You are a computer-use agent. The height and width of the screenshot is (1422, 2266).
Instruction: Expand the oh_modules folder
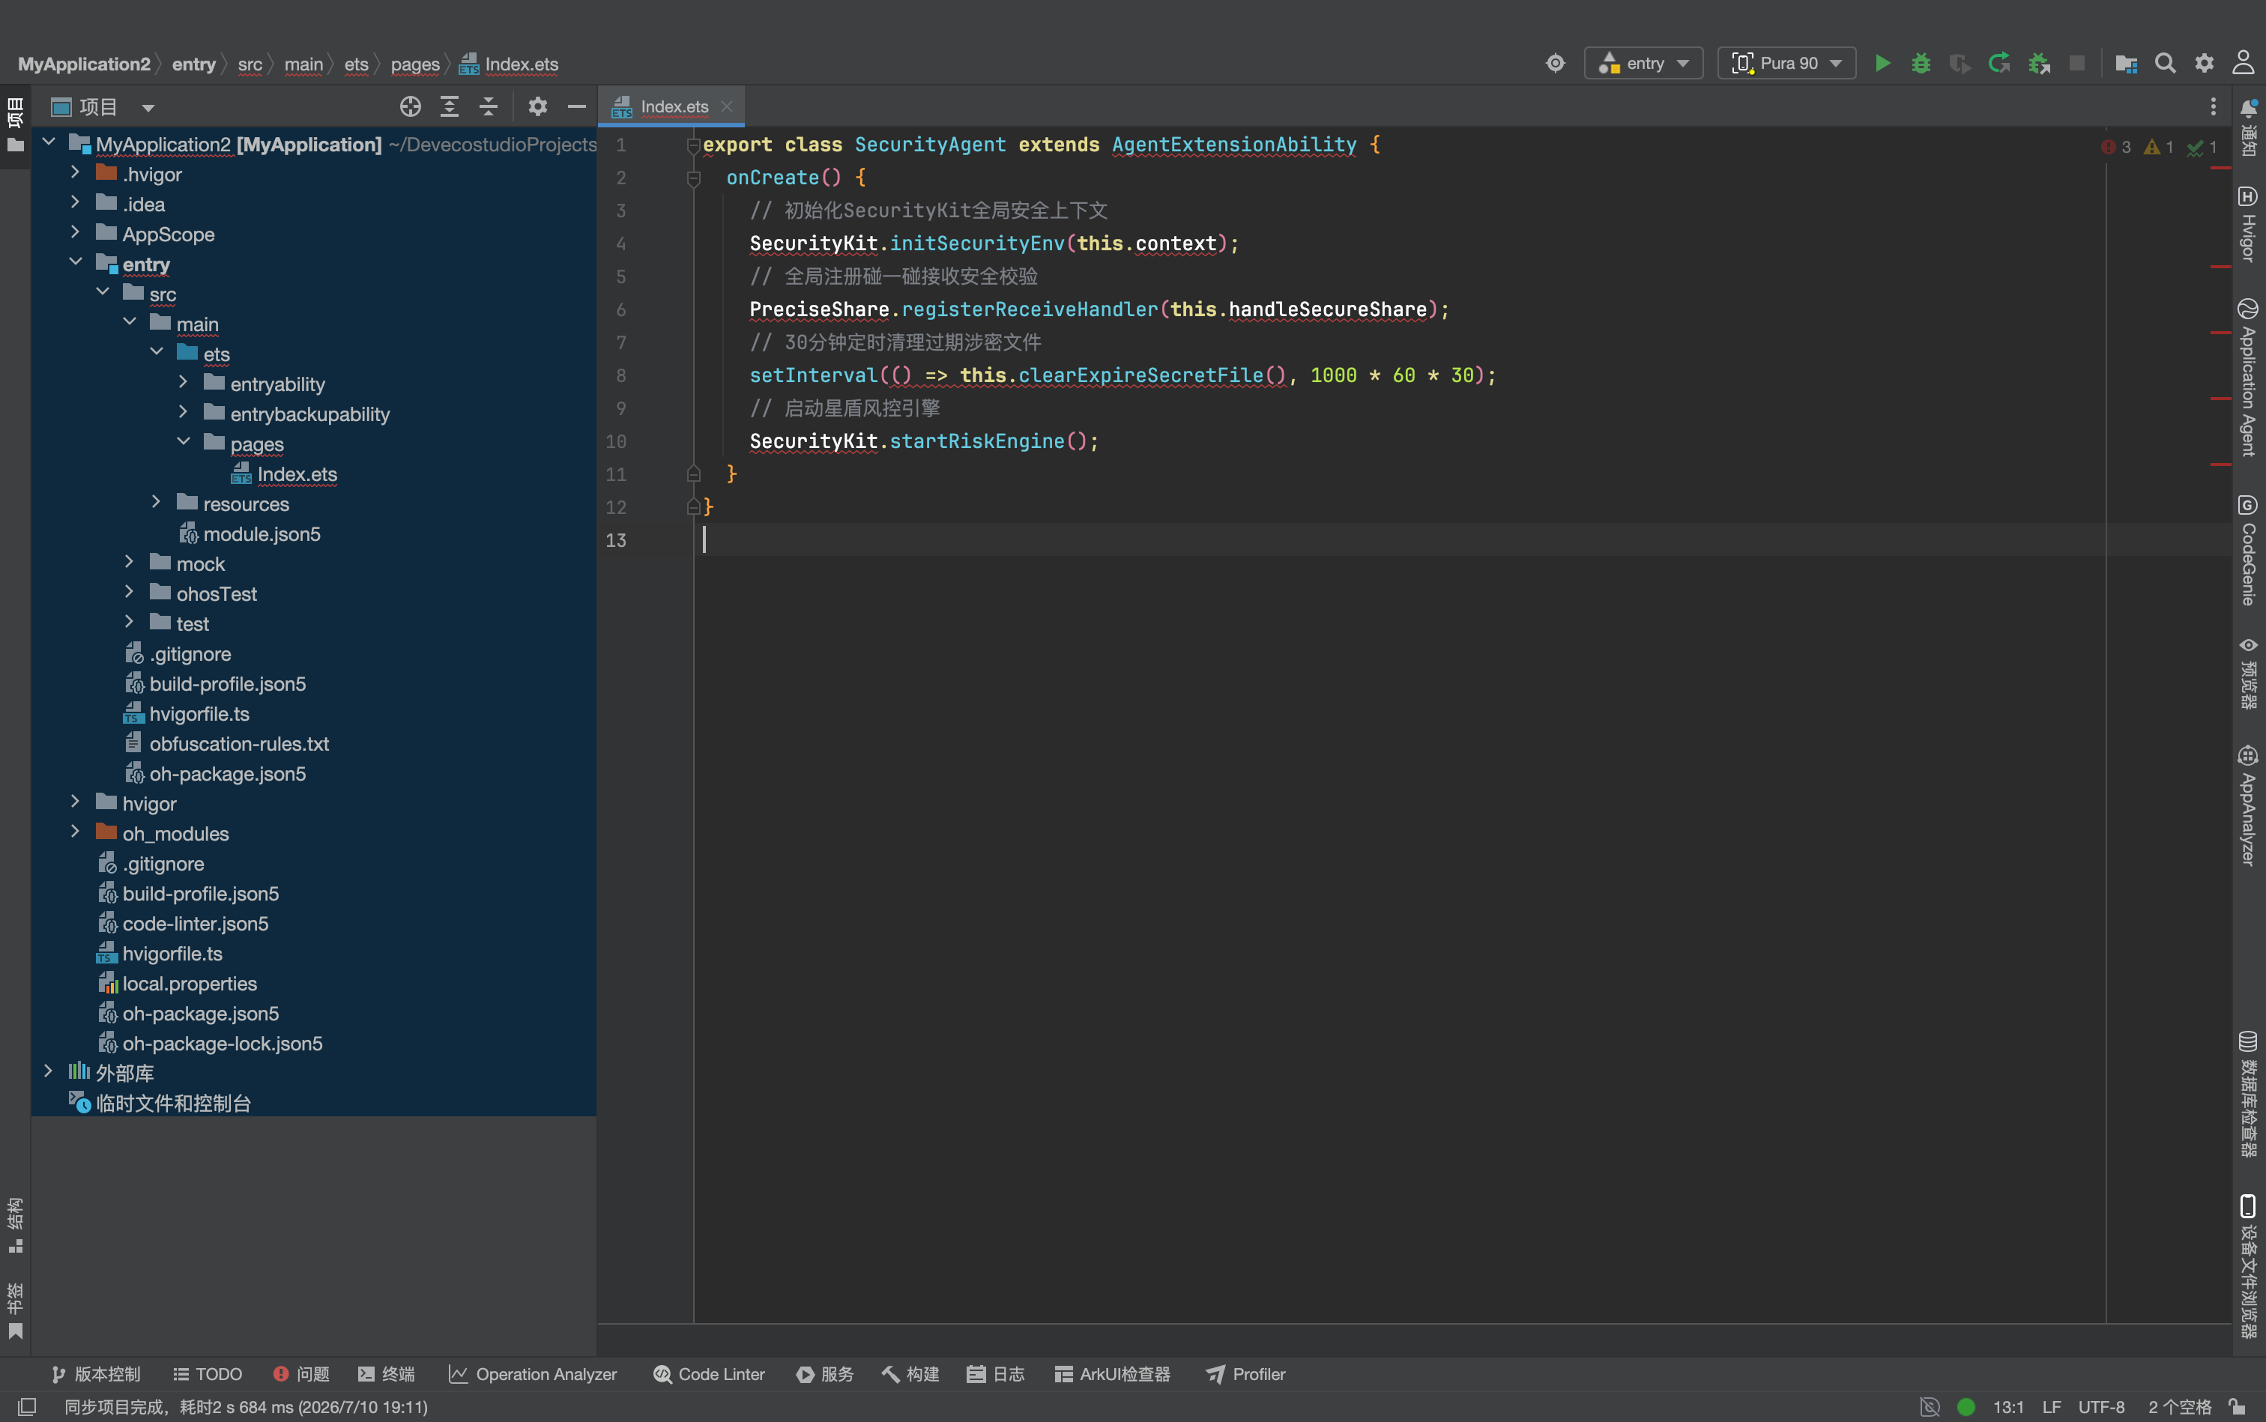click(x=75, y=833)
